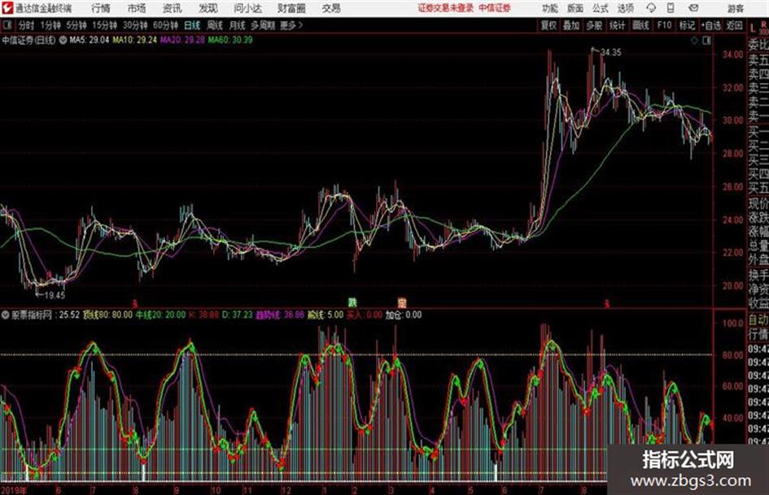Click the diamond icon at chart top right
Screen dimensions: 769x495
tap(694, 41)
